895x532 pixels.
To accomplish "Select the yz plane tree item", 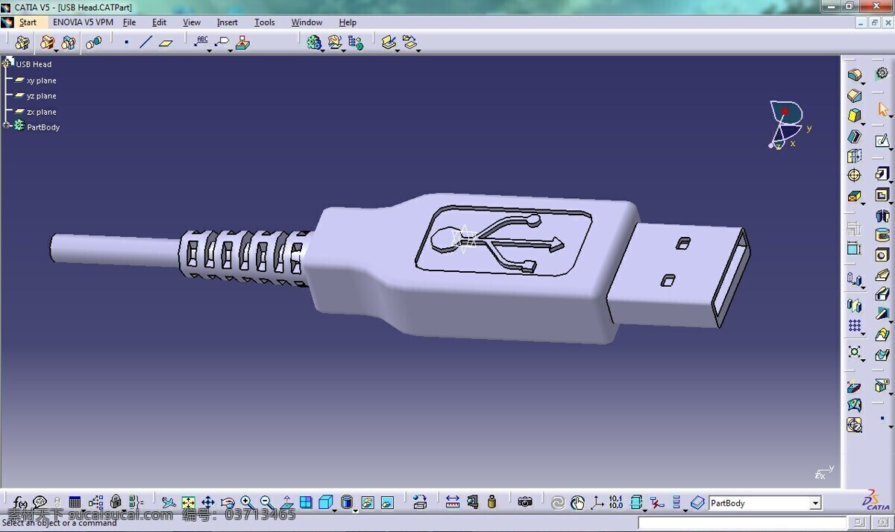I will (41, 96).
